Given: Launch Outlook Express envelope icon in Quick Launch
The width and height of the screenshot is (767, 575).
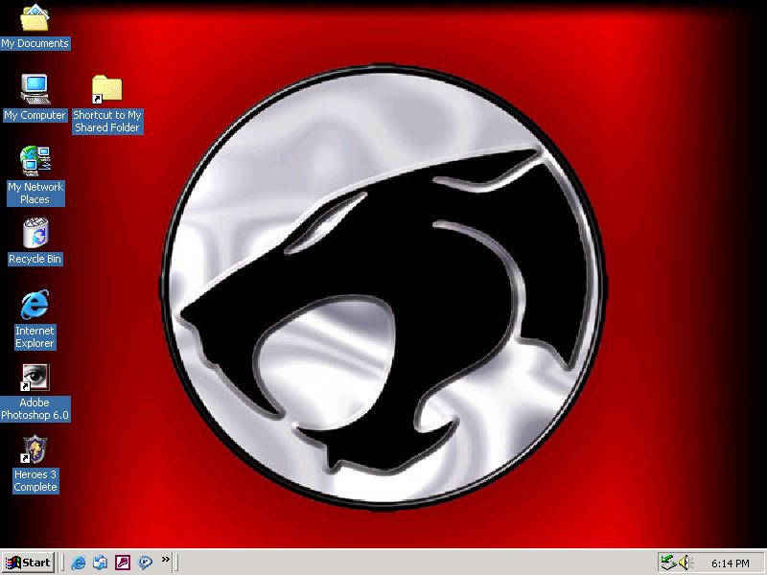Looking at the screenshot, I should tap(101, 563).
